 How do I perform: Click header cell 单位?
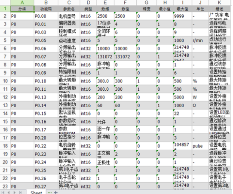[200, 9]
